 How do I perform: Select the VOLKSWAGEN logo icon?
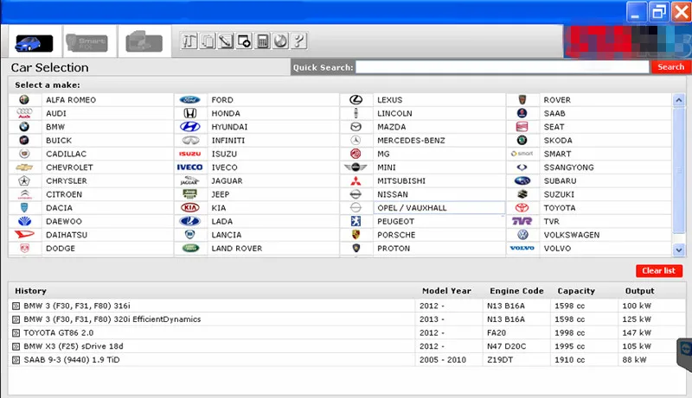click(x=522, y=235)
